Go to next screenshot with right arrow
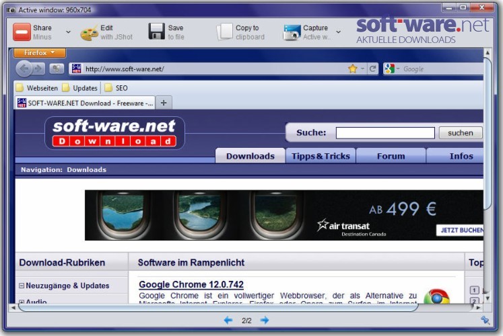This screenshot has height=336, width=503. [x=265, y=320]
